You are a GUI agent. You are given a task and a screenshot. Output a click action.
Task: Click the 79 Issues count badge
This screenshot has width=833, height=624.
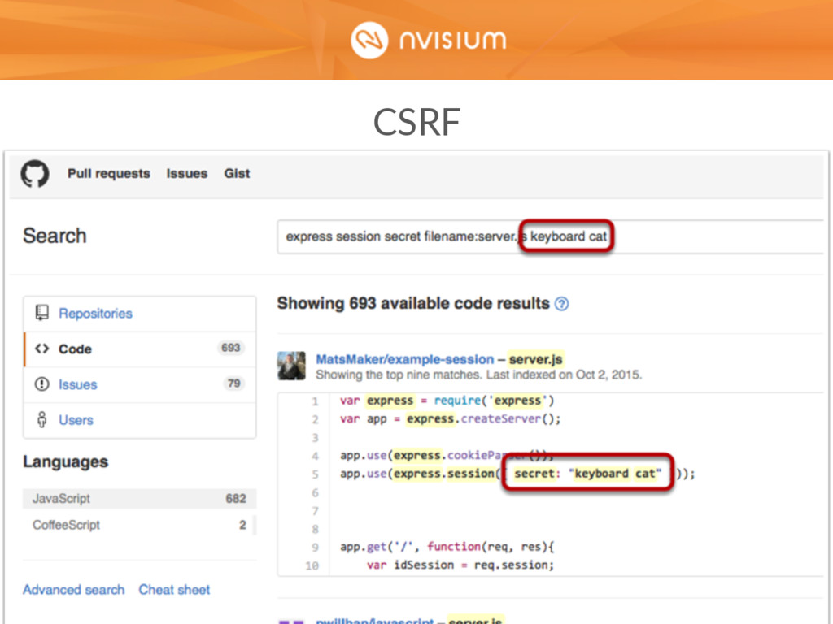(233, 383)
